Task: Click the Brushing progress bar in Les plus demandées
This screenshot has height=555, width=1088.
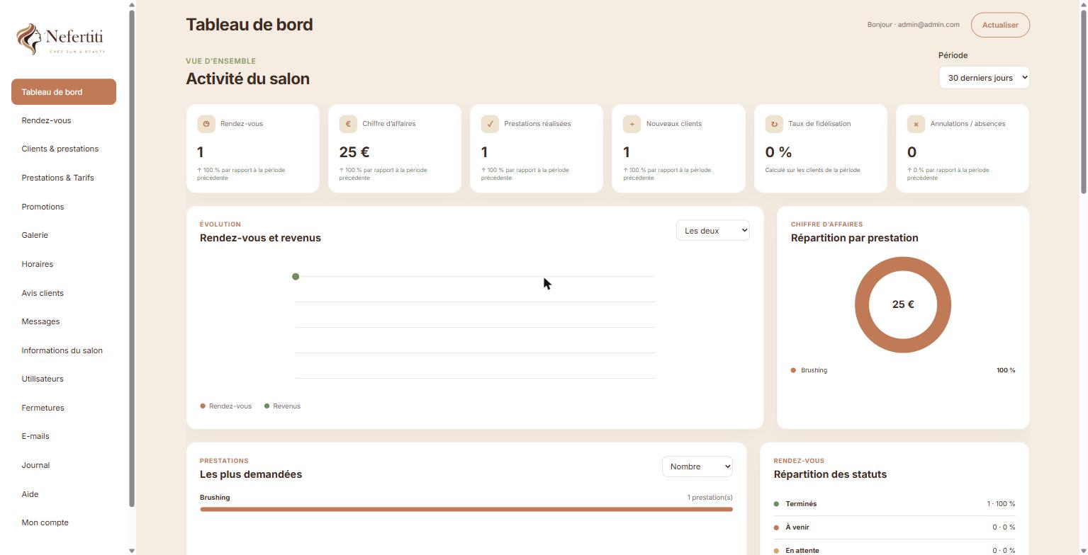Action: [x=466, y=509]
